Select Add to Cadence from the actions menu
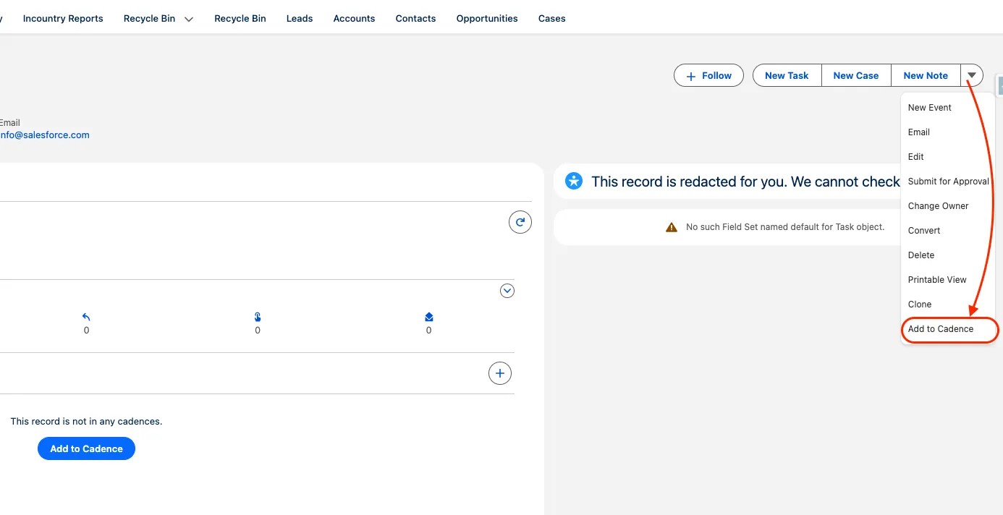 (941, 329)
